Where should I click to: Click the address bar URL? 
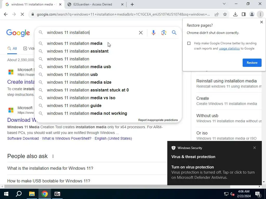(123, 15)
